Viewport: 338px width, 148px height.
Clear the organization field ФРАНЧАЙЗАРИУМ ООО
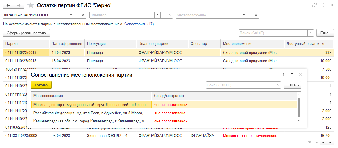(x=83, y=15)
